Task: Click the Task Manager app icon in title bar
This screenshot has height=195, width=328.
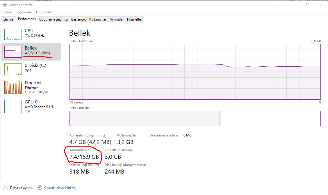Action: point(5,5)
